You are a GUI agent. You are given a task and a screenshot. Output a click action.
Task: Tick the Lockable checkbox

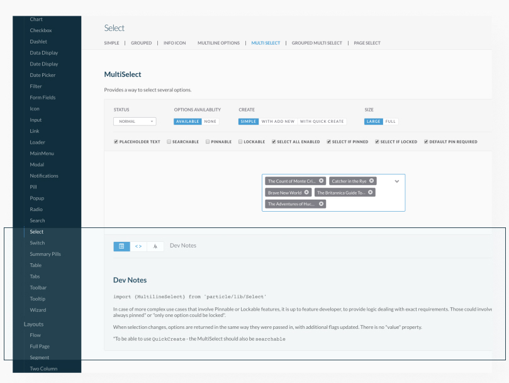[240, 142]
